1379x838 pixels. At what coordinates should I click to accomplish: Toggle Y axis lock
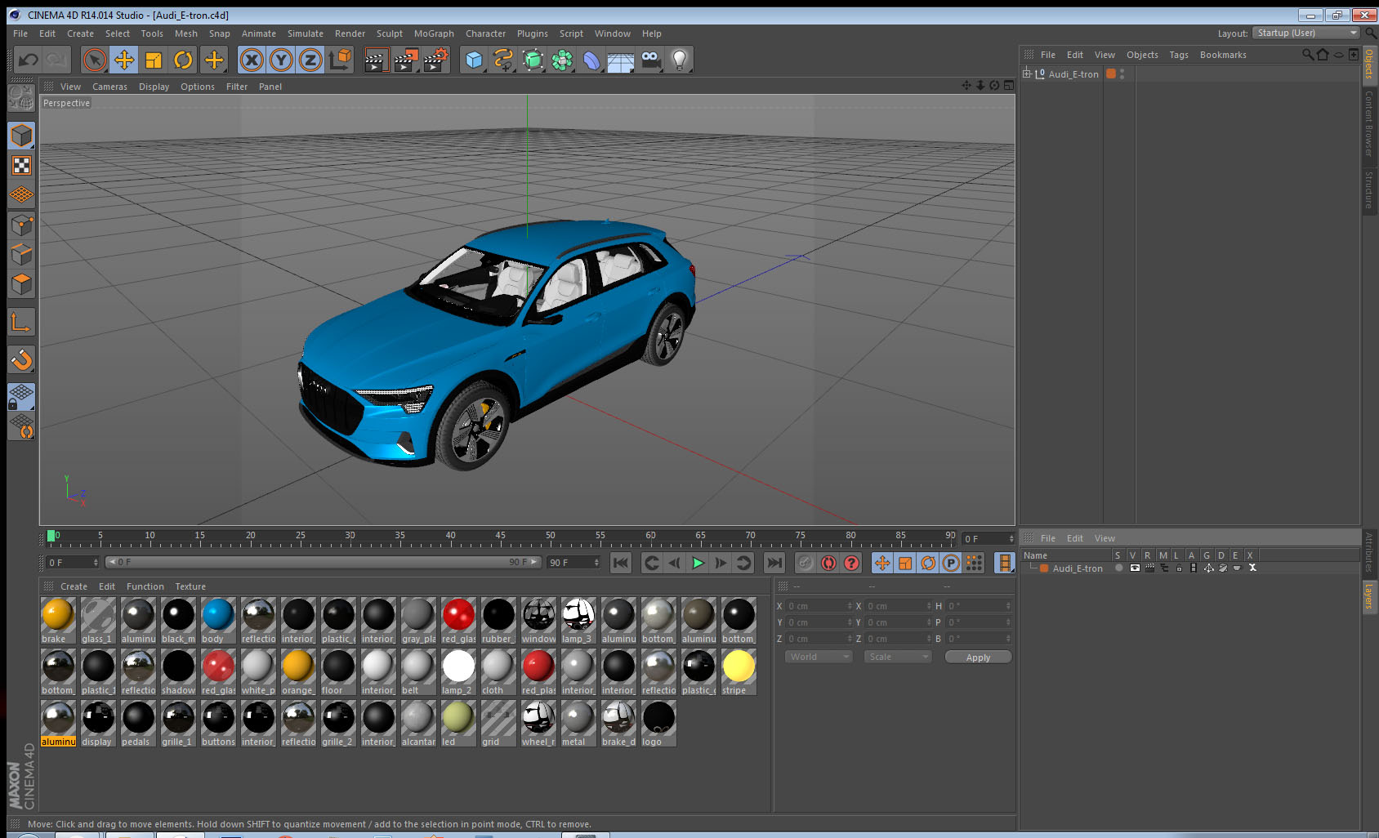[281, 60]
